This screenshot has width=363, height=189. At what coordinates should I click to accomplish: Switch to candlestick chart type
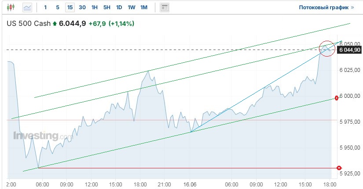coord(11,7)
